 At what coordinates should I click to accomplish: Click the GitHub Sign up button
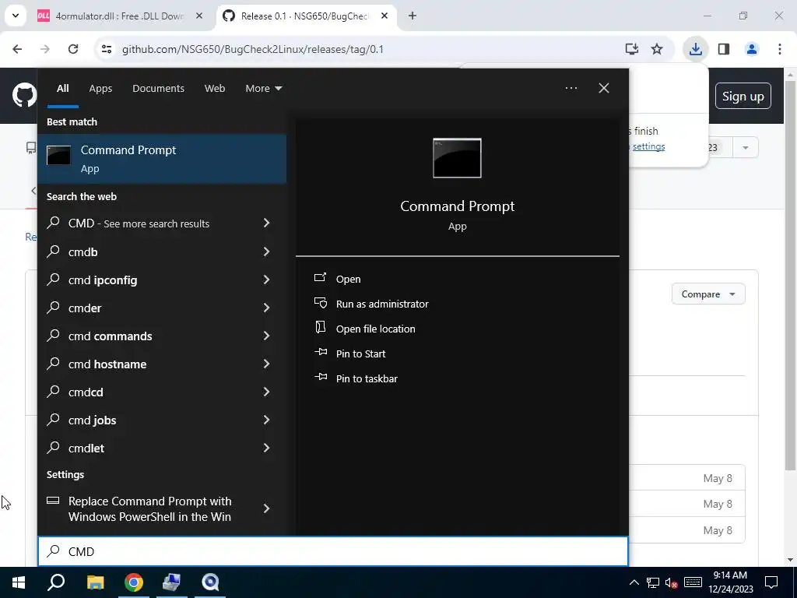(x=743, y=96)
